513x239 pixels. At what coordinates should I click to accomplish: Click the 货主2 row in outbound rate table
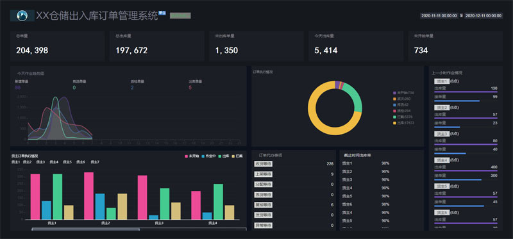point(382,171)
